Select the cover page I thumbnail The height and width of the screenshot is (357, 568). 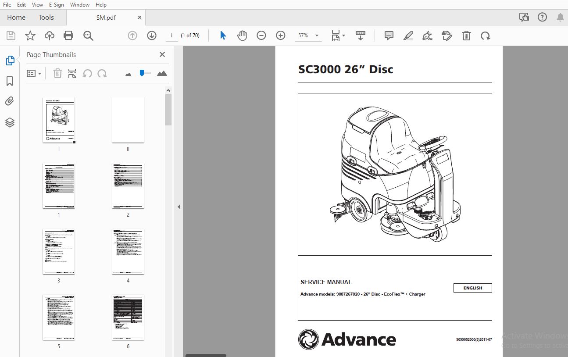(x=59, y=120)
